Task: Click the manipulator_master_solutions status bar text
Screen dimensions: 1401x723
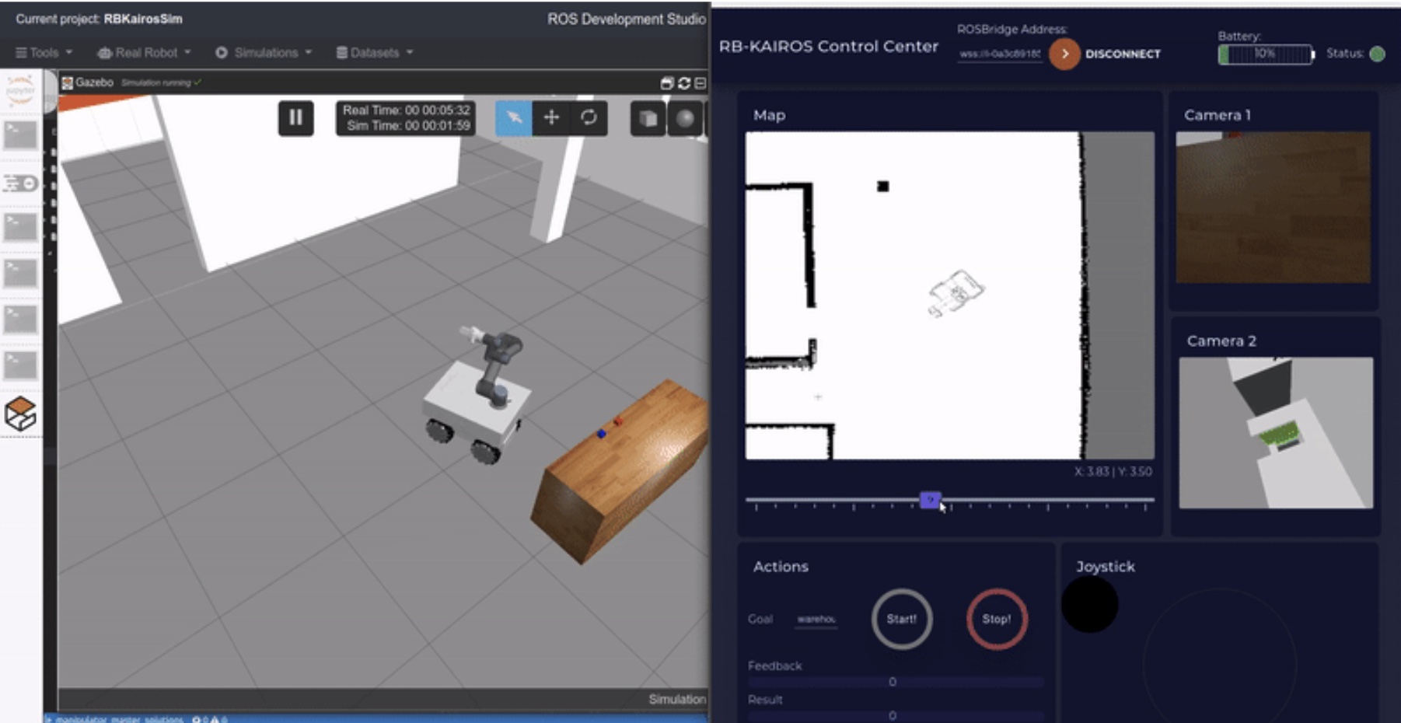Action: tap(119, 719)
